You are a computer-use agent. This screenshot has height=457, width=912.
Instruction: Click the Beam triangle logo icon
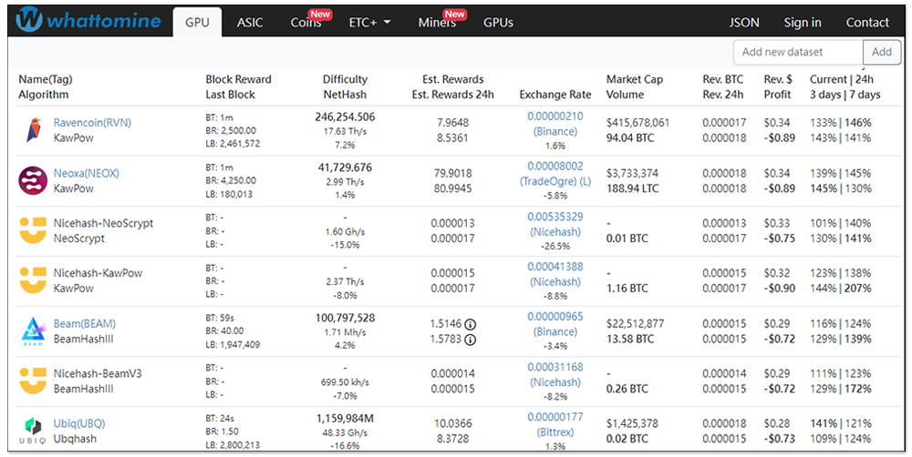point(33,330)
